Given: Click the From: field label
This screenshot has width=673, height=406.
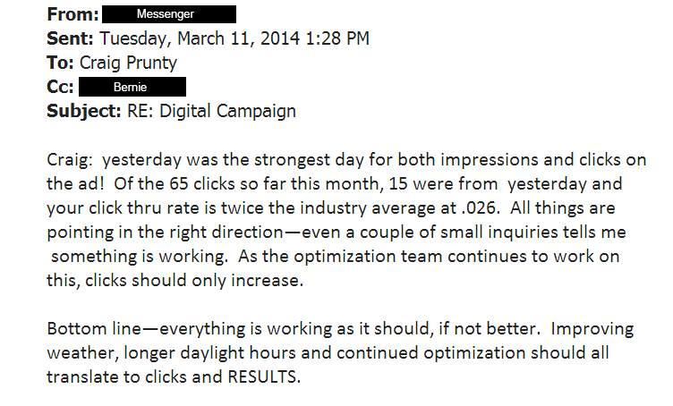Looking at the screenshot, I should click(x=73, y=14).
